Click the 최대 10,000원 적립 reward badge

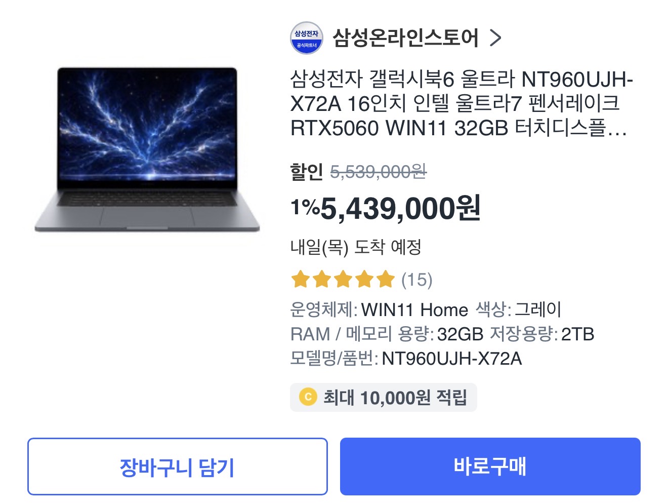[383, 397]
